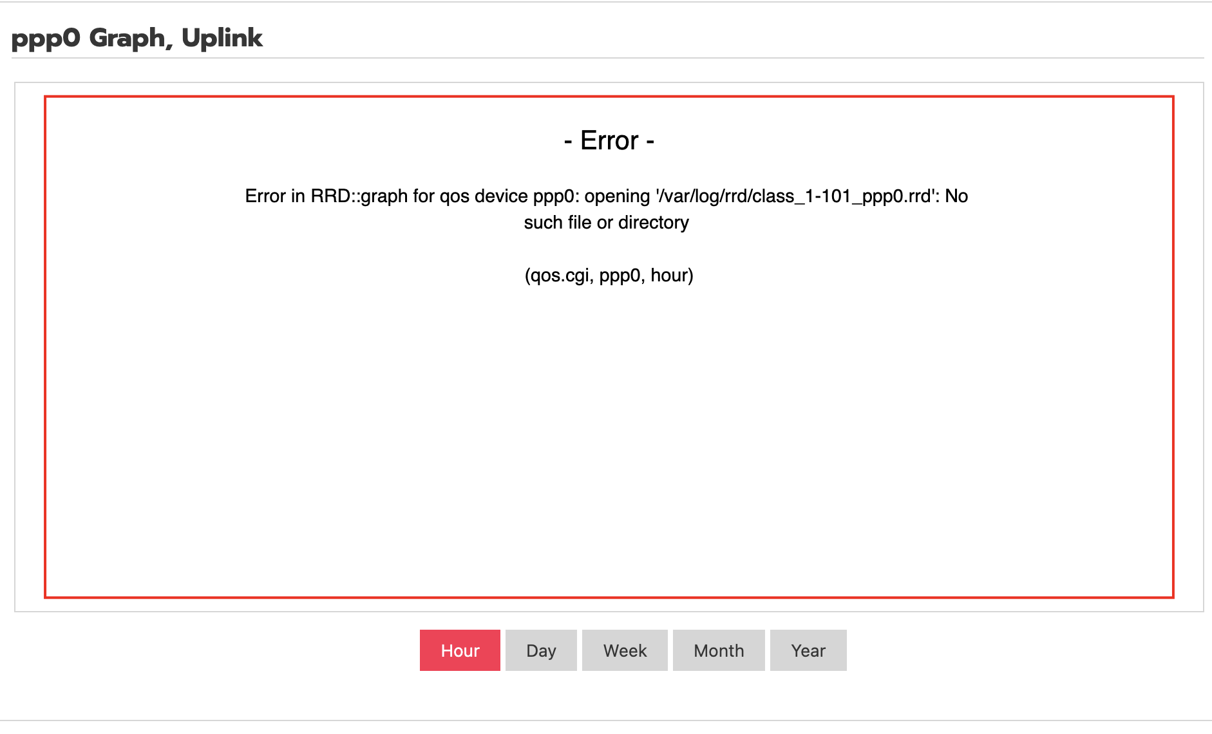Select the Hour time range button

460,650
